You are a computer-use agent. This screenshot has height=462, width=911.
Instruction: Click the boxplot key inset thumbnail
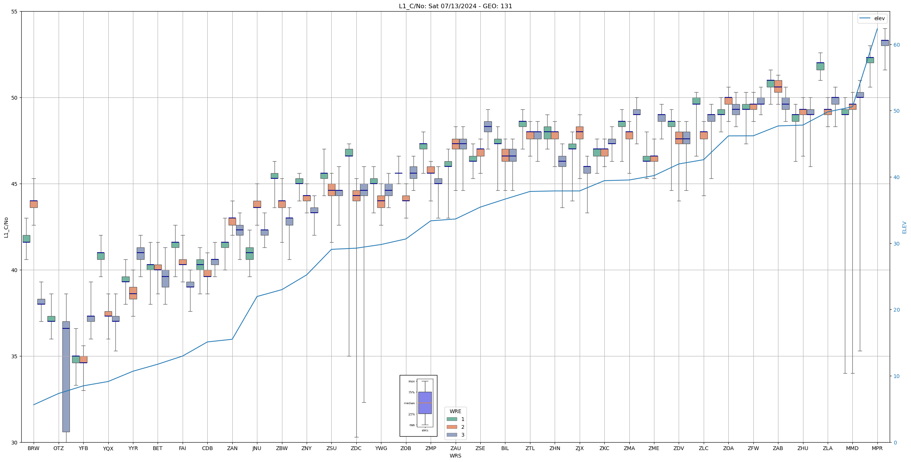[418, 406]
